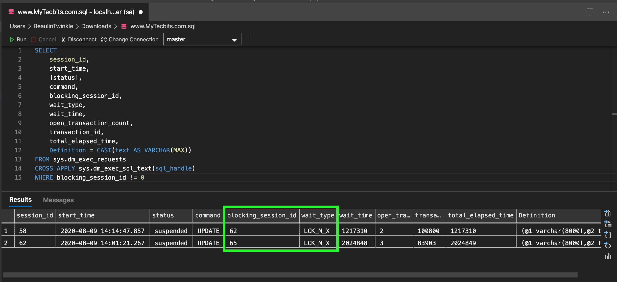617x282 pixels.
Task: Save results as JSON icon
Action: [x=608, y=235]
